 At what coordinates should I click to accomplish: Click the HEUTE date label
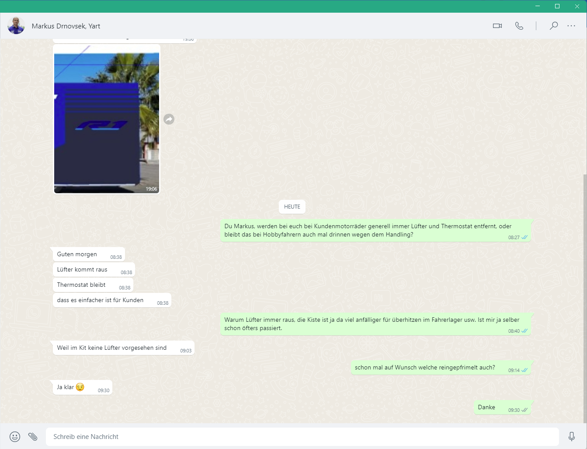tap(292, 207)
